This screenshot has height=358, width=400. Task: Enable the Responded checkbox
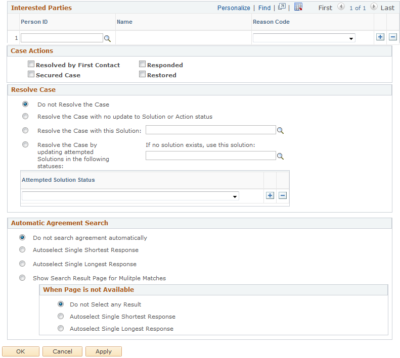(142, 64)
